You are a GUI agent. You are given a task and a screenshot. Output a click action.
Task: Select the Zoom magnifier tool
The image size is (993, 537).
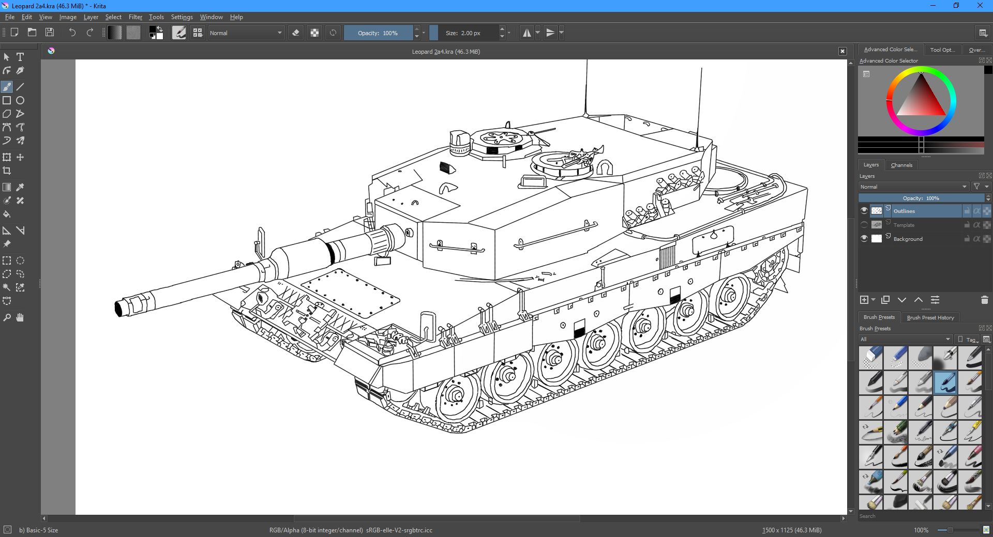7,317
